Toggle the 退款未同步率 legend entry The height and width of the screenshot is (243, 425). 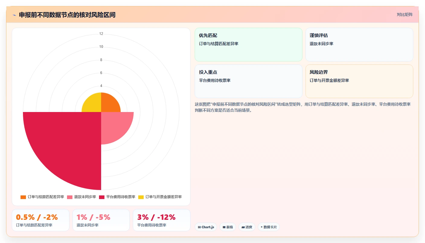pyautogui.click(x=81, y=197)
